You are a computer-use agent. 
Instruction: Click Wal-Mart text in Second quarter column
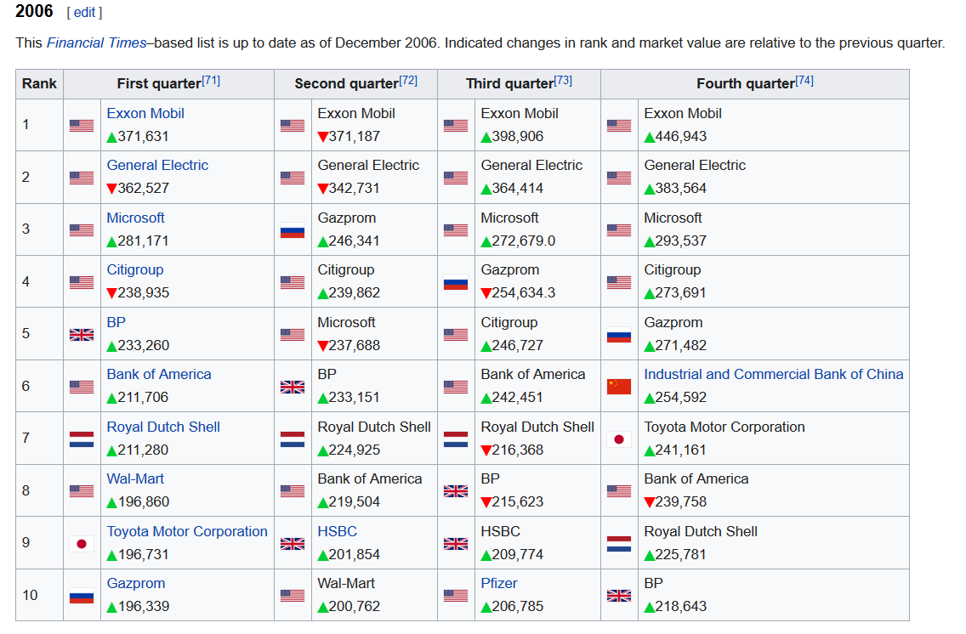[x=346, y=584]
